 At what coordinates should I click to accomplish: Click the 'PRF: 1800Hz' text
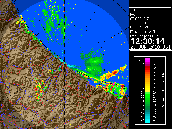point(140,27)
